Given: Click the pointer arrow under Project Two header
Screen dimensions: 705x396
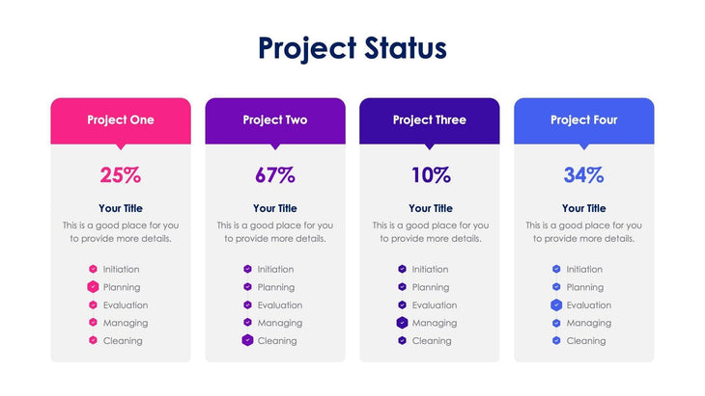Looking at the screenshot, I should pos(275,147).
